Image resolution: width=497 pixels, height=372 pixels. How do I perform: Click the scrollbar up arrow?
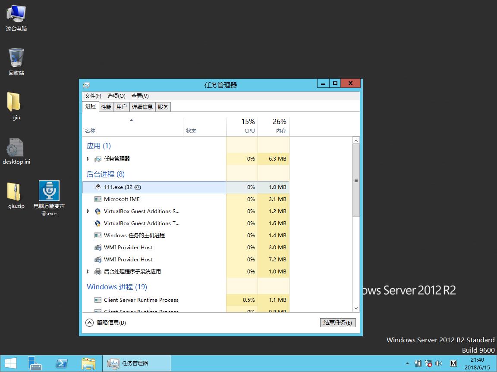[x=356, y=140]
